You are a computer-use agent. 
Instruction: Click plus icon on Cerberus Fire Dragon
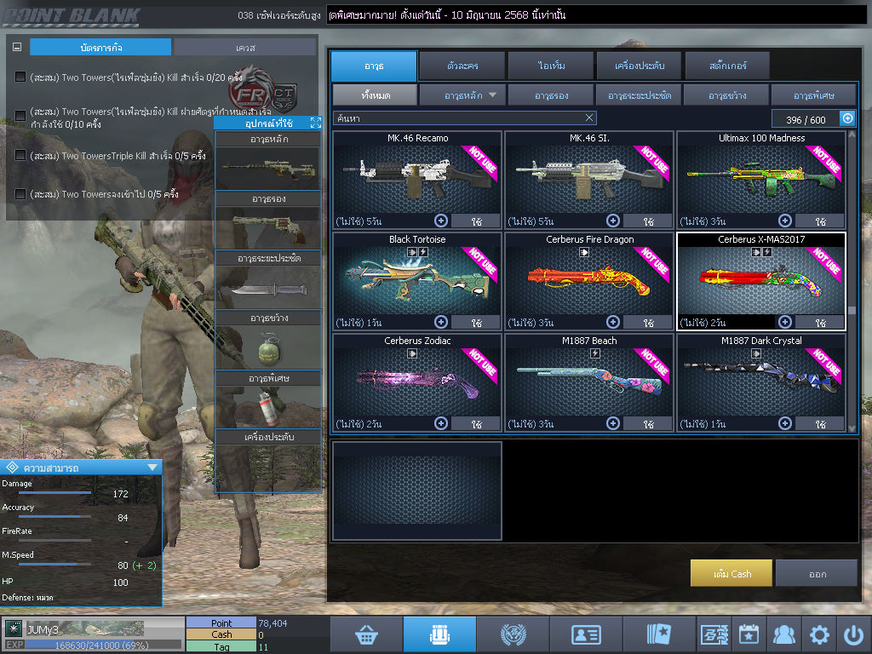[x=613, y=322]
